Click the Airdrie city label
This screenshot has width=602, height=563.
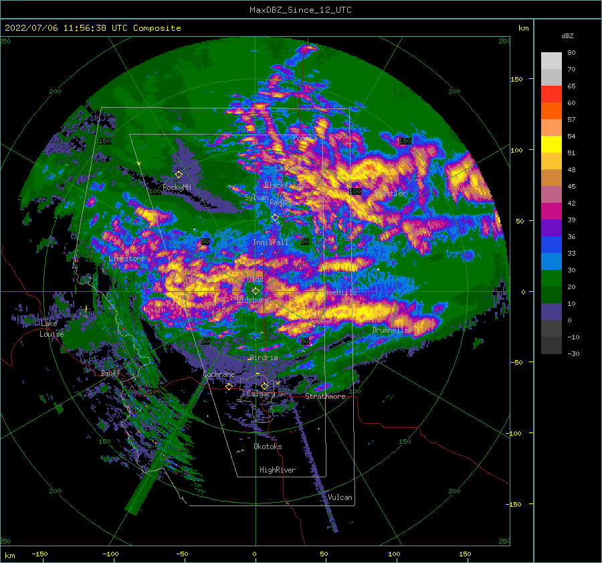pos(264,357)
